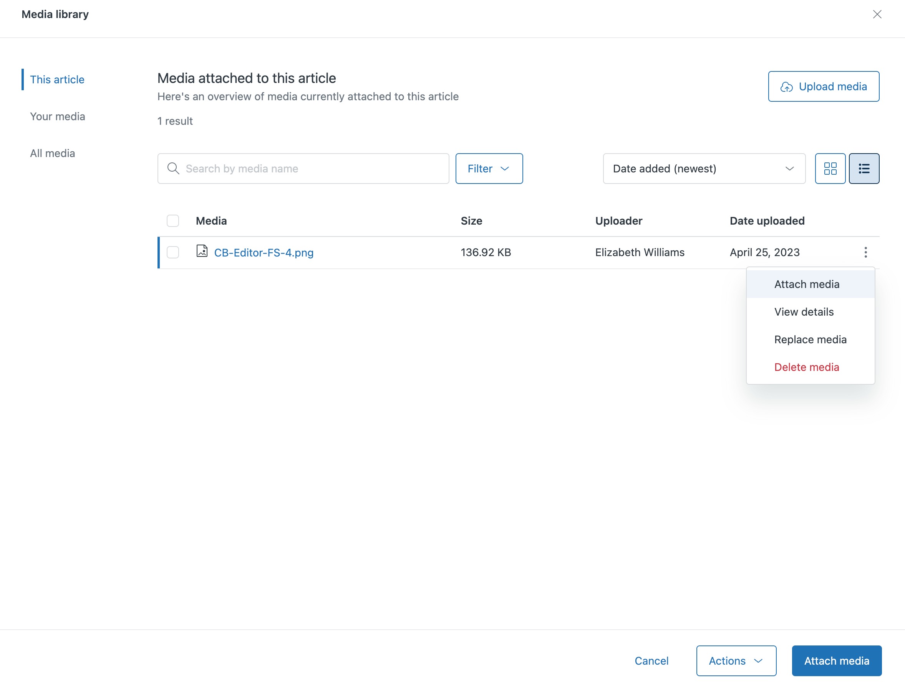The width and height of the screenshot is (905, 685).
Task: Select the All media tab
Action: pos(53,152)
